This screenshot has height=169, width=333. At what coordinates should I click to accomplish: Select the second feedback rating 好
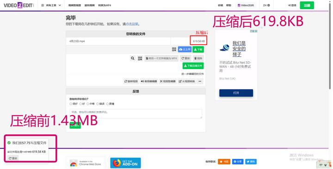coord(80,104)
